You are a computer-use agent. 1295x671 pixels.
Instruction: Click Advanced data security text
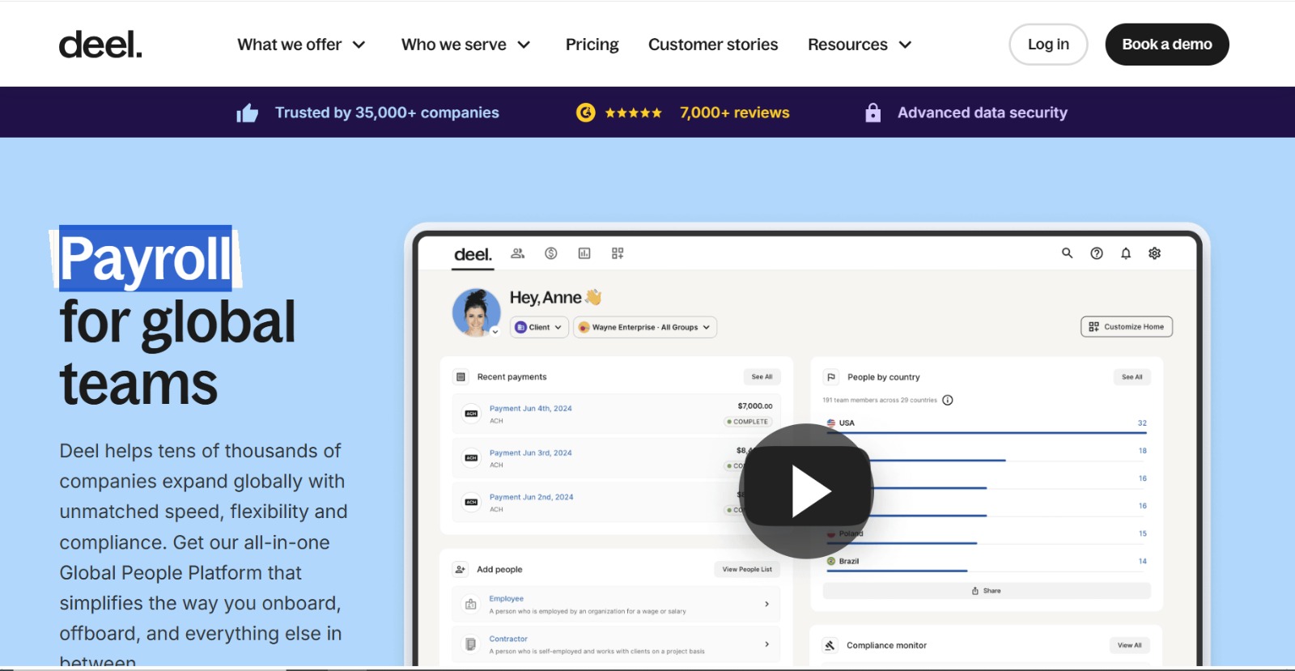[982, 113]
